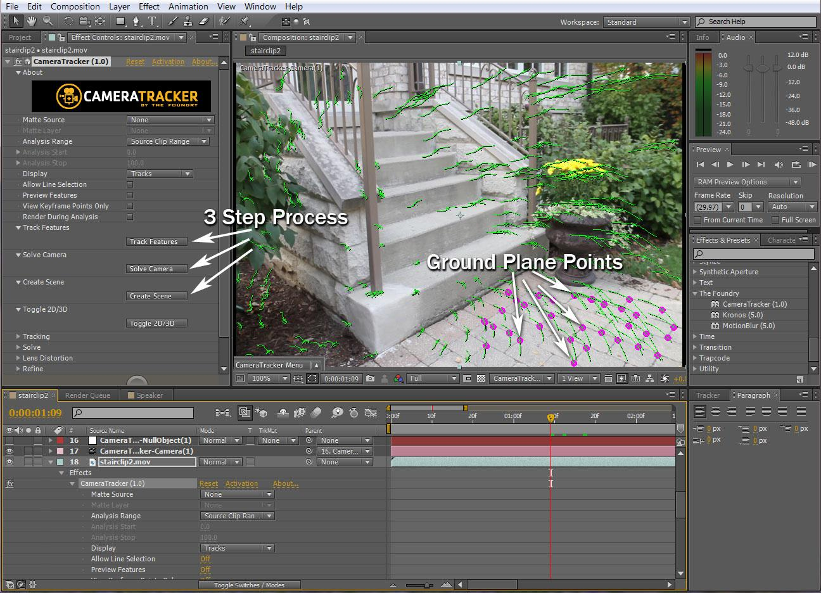The height and width of the screenshot is (593, 821).
Task: Open Analysis Range Source Clip Range dropdown
Action: (x=168, y=141)
